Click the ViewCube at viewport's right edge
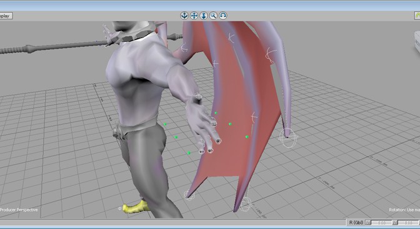This screenshot has height=229, width=420. pyautogui.click(x=417, y=41)
